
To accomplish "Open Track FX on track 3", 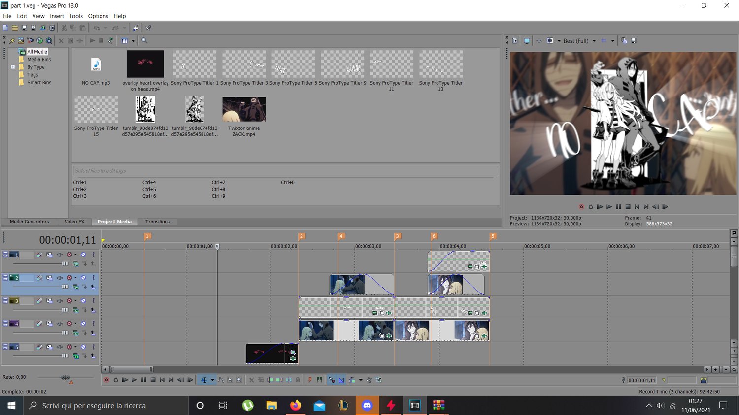I will pyautogui.click(x=60, y=301).
